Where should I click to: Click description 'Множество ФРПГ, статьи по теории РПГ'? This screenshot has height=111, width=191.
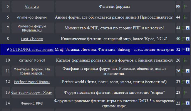pos(114,28)
